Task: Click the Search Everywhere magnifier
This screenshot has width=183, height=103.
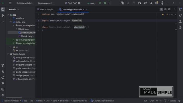Action: click(151, 3)
